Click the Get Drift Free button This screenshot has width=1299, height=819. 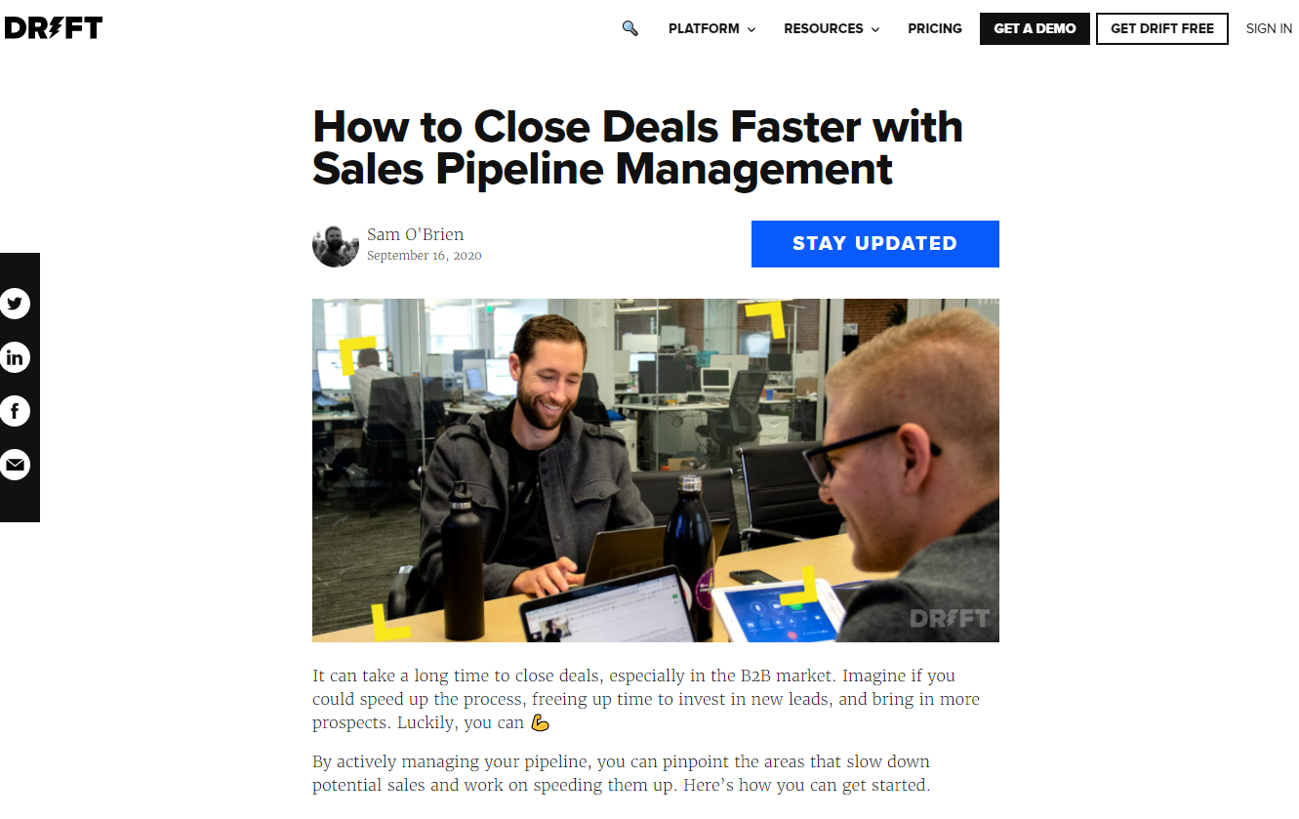(x=1162, y=28)
